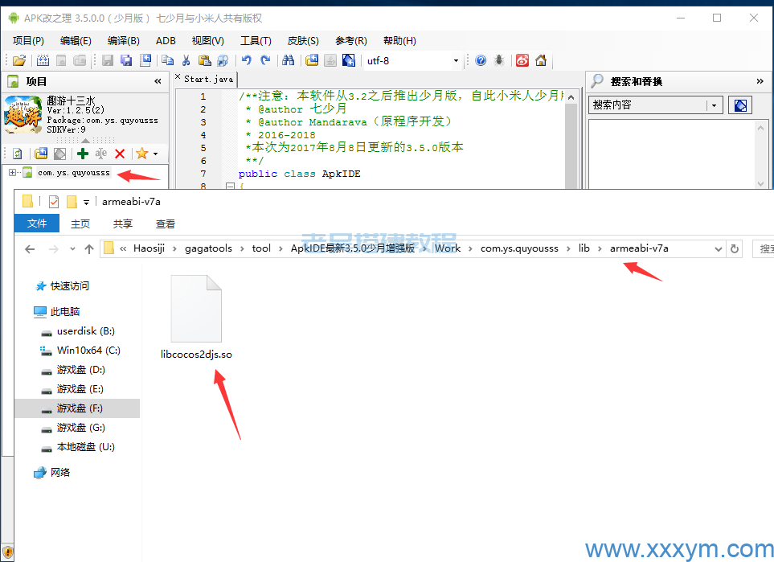Click the red X delete icon
The image size is (774, 562).
click(x=120, y=154)
